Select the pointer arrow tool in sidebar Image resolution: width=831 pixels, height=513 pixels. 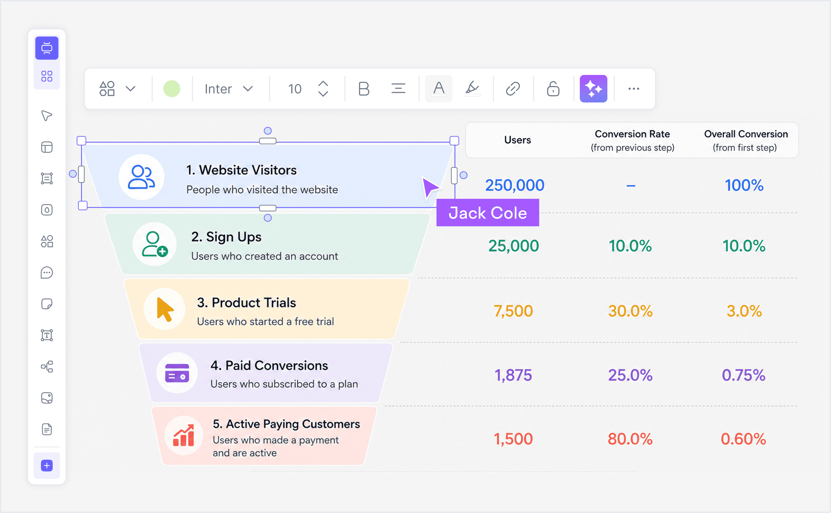pyautogui.click(x=47, y=116)
